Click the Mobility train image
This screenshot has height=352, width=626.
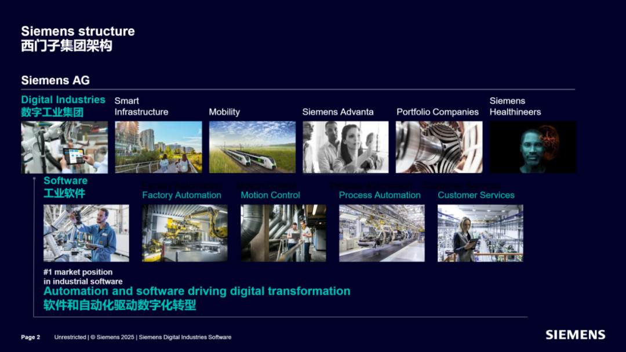pos(252,147)
